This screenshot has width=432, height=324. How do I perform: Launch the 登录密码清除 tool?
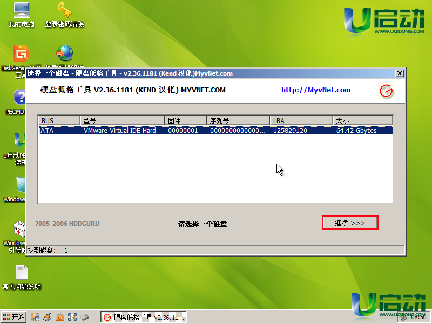click(x=64, y=13)
